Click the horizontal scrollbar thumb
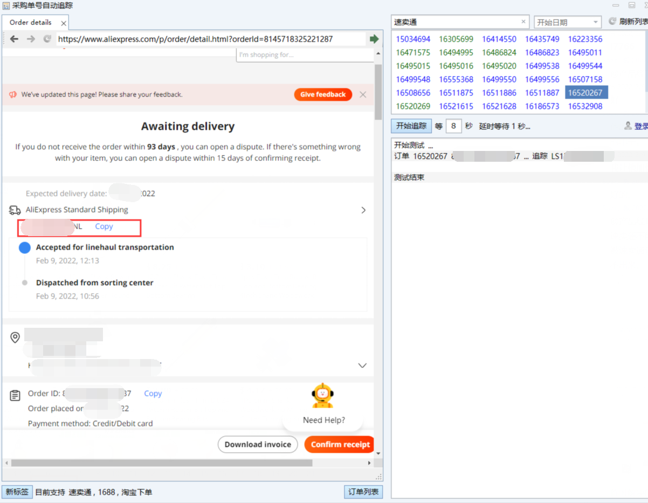Screen dimensions: 648x503 [161, 463]
